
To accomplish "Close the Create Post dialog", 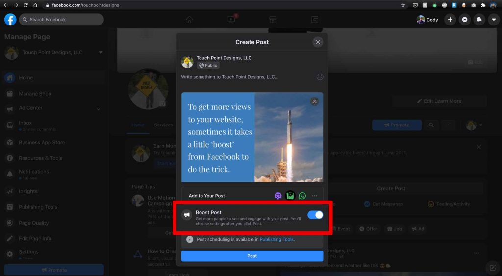I will point(318,42).
